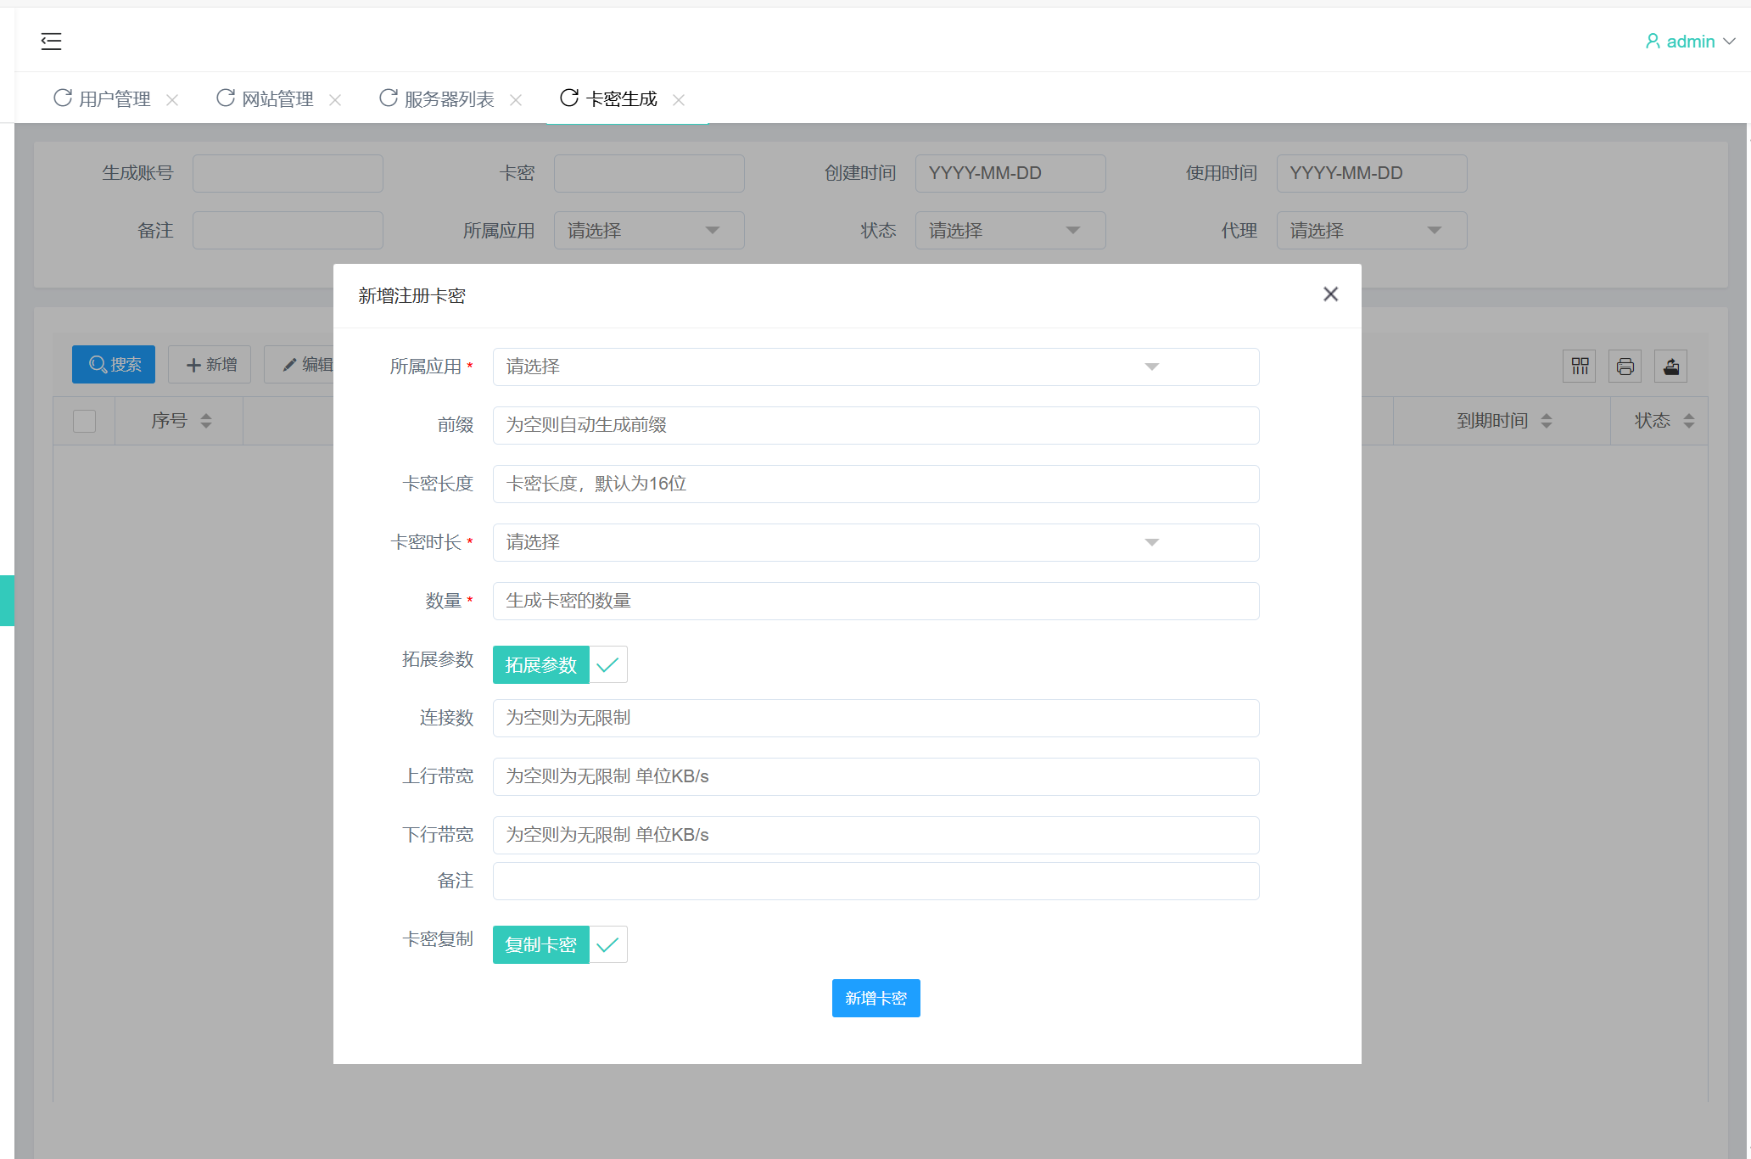
Task: Click the 搜索 button
Action: (x=114, y=364)
